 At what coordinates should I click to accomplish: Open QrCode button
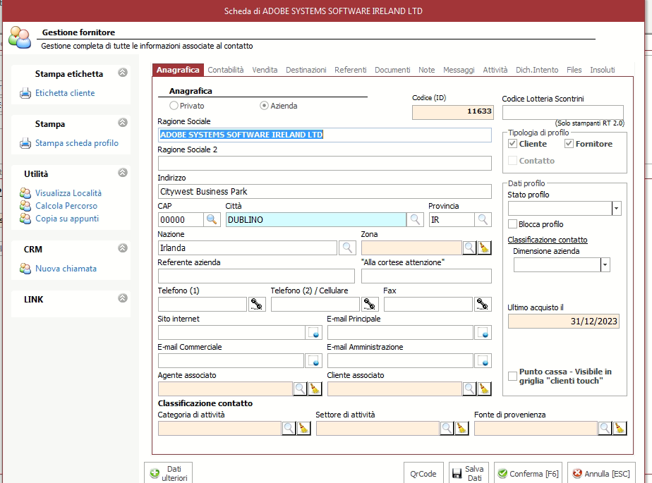pos(423,473)
